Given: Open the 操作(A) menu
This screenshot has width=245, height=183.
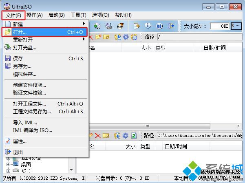Looking at the screenshot, I should 35,15.
